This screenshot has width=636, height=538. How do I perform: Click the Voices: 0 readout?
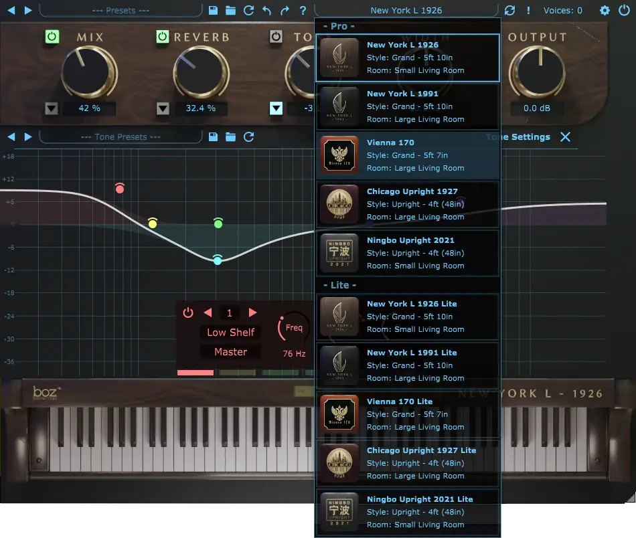[x=562, y=11]
